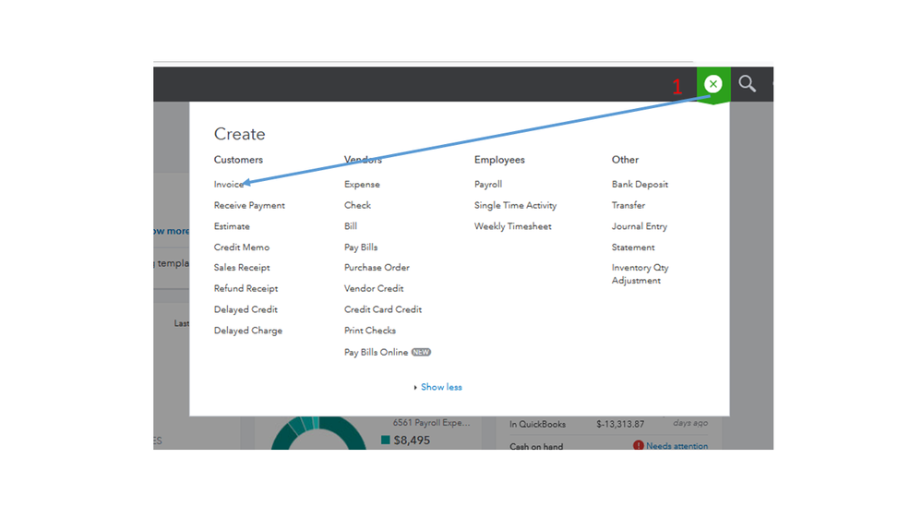Select Refund Receipt
Screen dimensions: 922x519
245,288
